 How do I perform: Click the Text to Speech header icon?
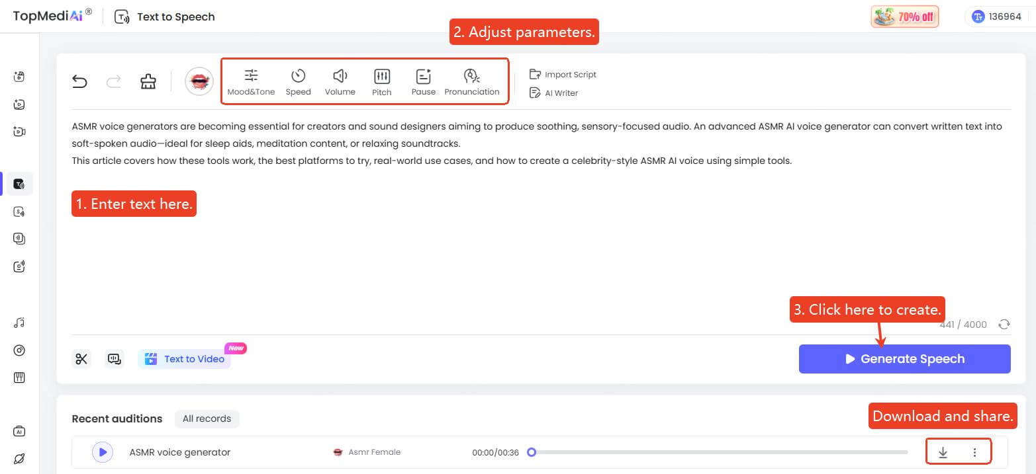coord(122,17)
